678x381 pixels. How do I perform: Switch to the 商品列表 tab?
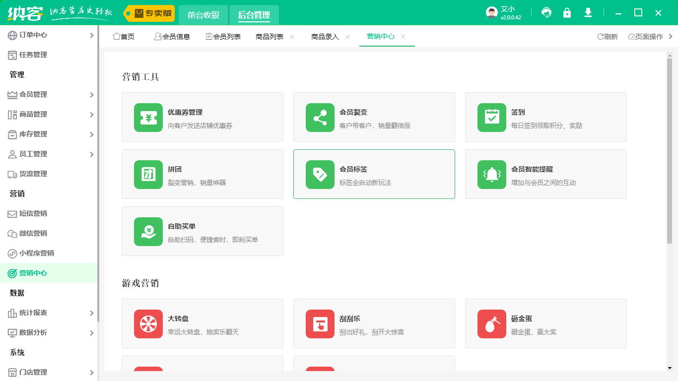[270, 36]
